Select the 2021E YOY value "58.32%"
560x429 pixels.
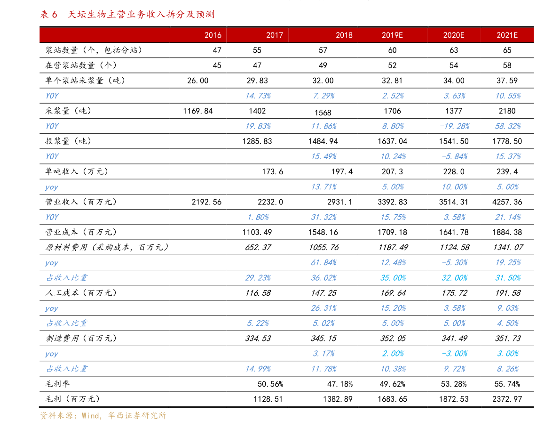click(508, 126)
